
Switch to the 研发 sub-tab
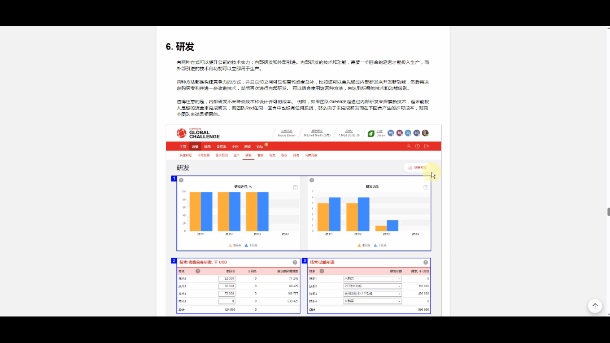(x=248, y=155)
